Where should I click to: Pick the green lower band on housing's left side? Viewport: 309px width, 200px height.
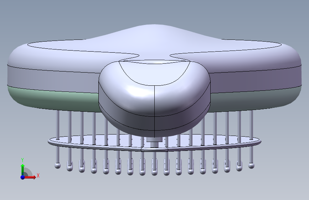[x=53, y=99]
